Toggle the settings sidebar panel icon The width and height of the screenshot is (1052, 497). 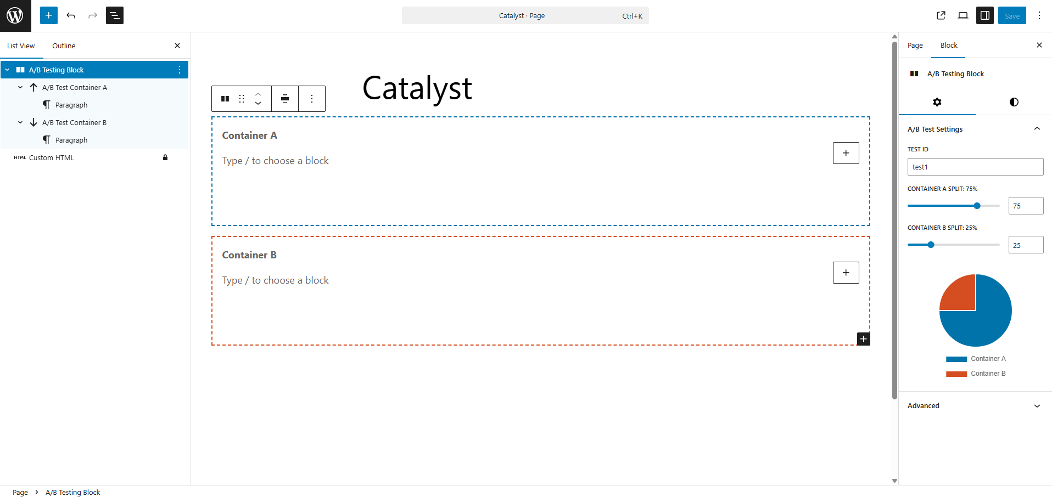click(x=985, y=15)
